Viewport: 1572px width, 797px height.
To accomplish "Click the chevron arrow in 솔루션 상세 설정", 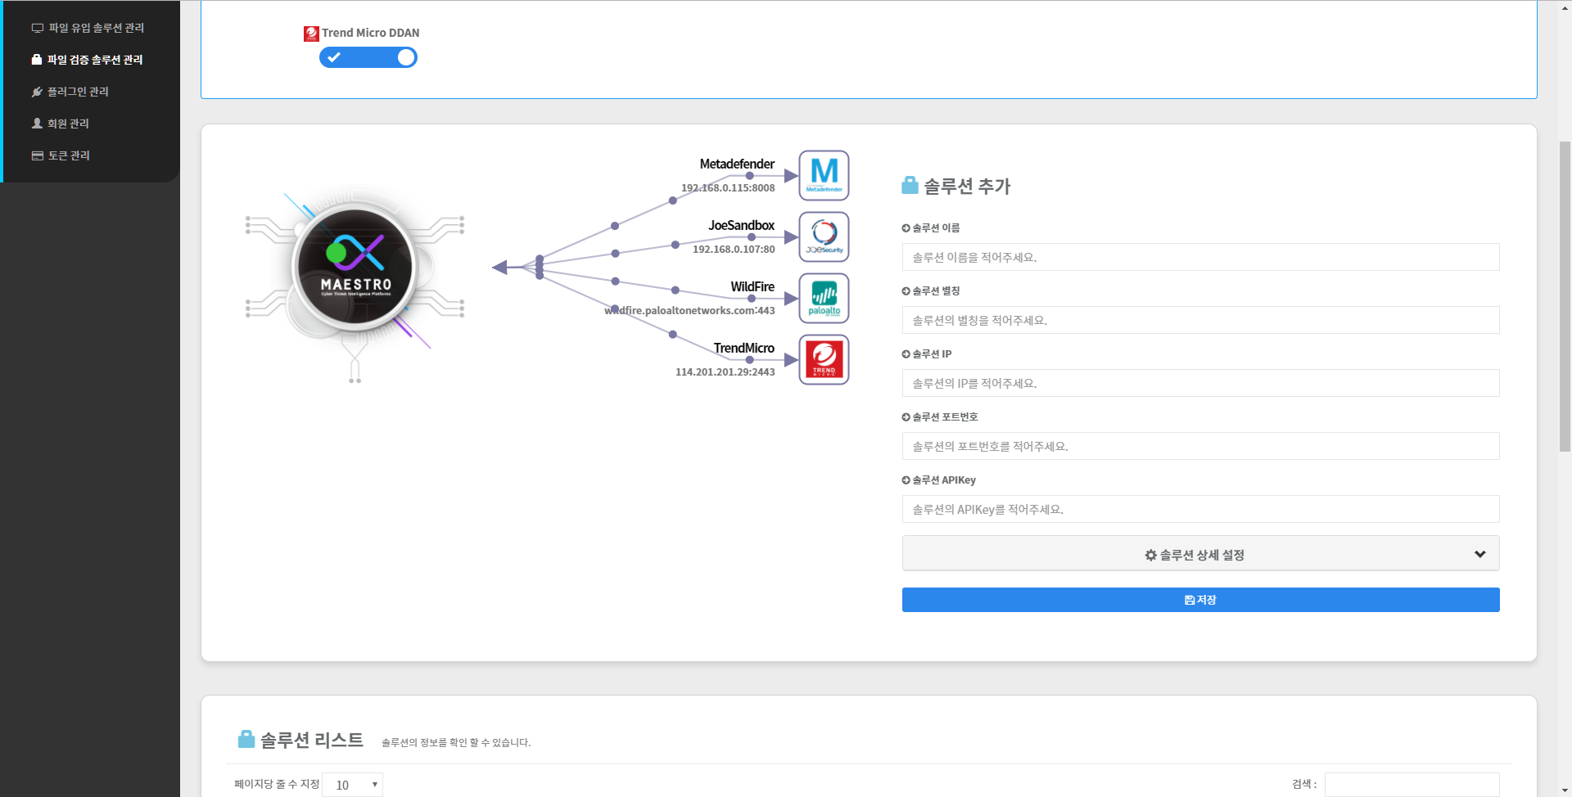I will [1479, 554].
